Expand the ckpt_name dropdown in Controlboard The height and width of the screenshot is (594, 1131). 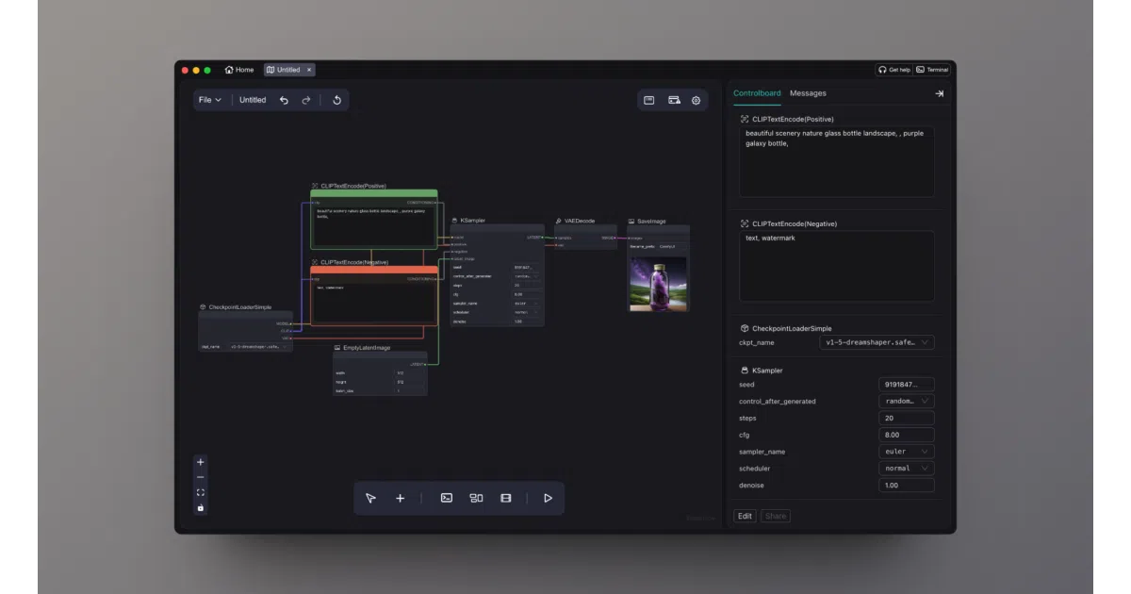(x=877, y=342)
